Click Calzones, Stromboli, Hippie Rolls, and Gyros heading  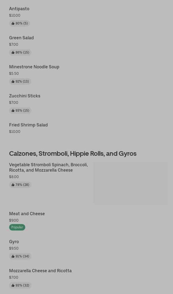pos(73,154)
